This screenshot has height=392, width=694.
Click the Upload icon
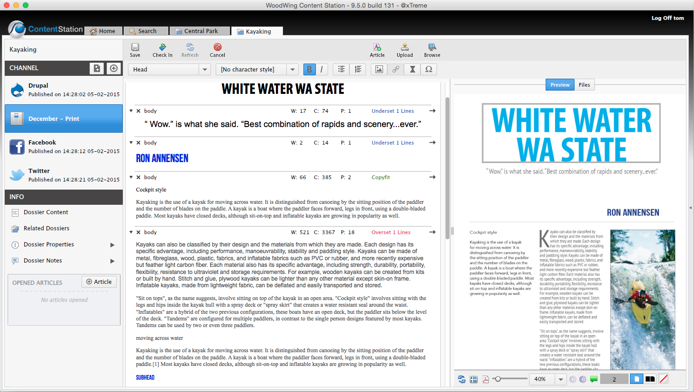coord(404,50)
